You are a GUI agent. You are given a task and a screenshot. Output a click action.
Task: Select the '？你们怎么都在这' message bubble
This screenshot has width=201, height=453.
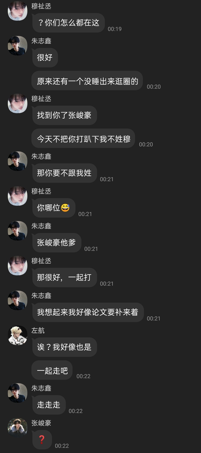click(x=68, y=23)
